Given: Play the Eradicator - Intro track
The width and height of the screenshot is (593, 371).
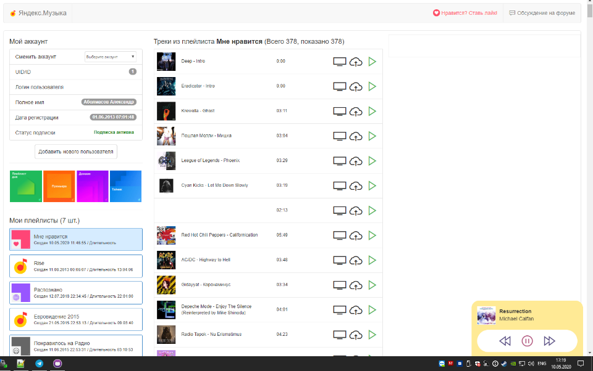Looking at the screenshot, I should tap(372, 86).
